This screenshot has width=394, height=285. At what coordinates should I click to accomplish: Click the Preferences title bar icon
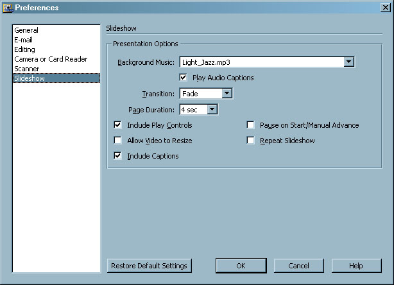pos(8,8)
